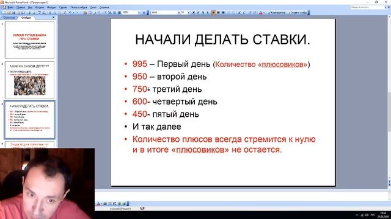The image size is (391, 219).
Task: Open the Вид menu
Action: [30, 7]
